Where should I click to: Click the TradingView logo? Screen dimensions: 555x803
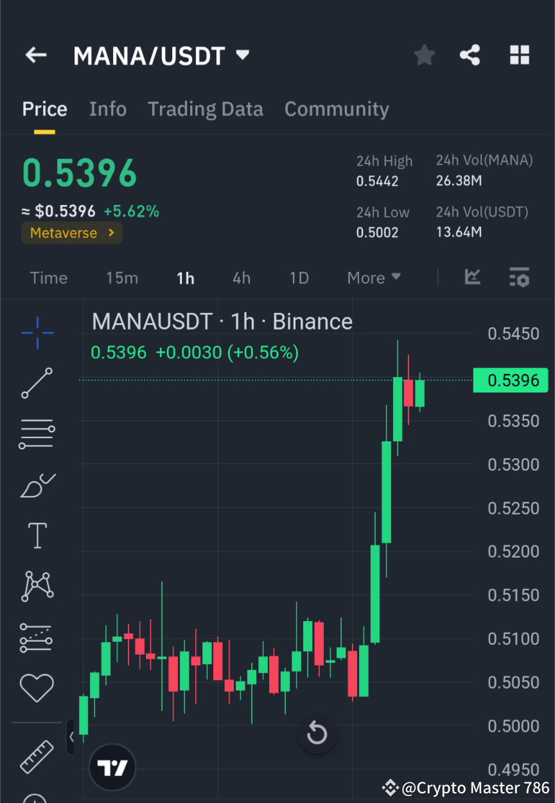tap(112, 767)
